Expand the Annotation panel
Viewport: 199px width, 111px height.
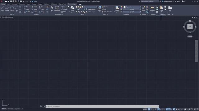[x=59, y=14]
